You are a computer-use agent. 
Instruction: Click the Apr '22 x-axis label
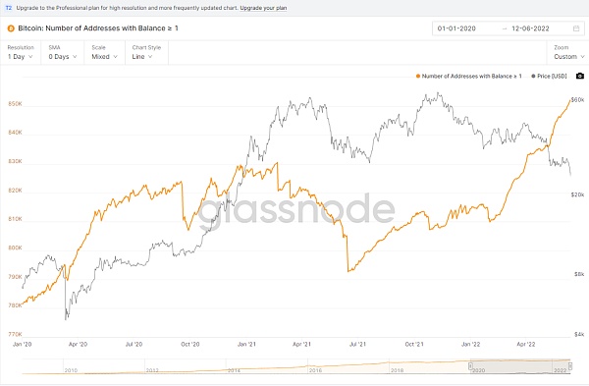(526, 345)
